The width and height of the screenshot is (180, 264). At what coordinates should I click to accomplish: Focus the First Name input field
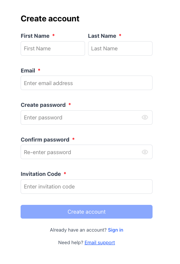[53, 48]
